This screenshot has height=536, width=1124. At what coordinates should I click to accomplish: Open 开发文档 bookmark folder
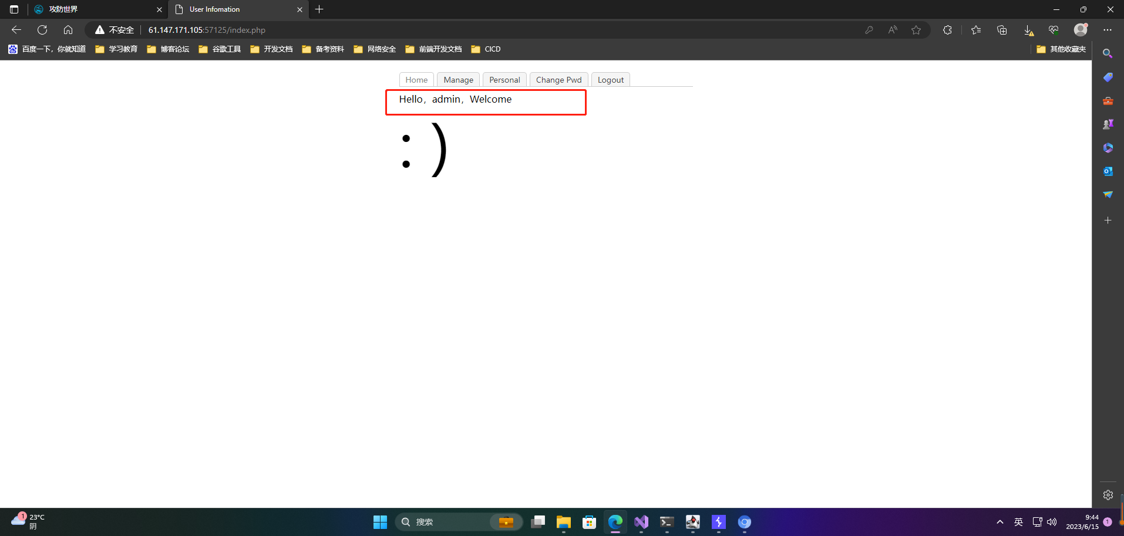pos(271,49)
